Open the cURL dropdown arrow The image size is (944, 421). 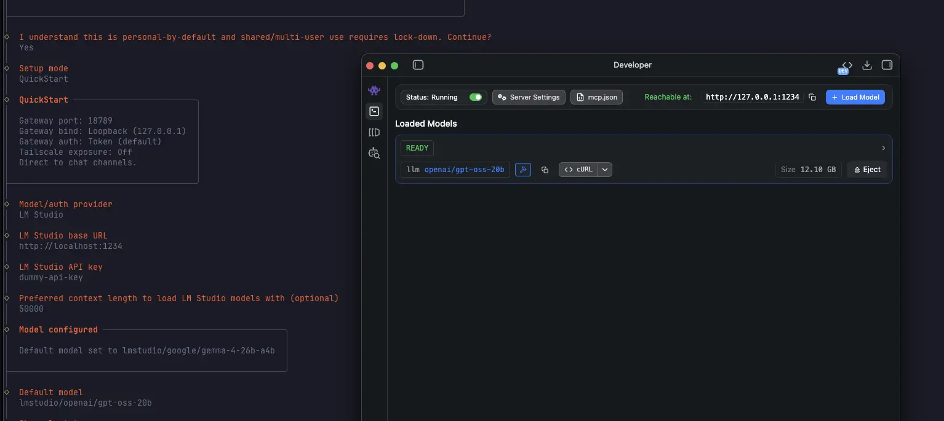(605, 170)
